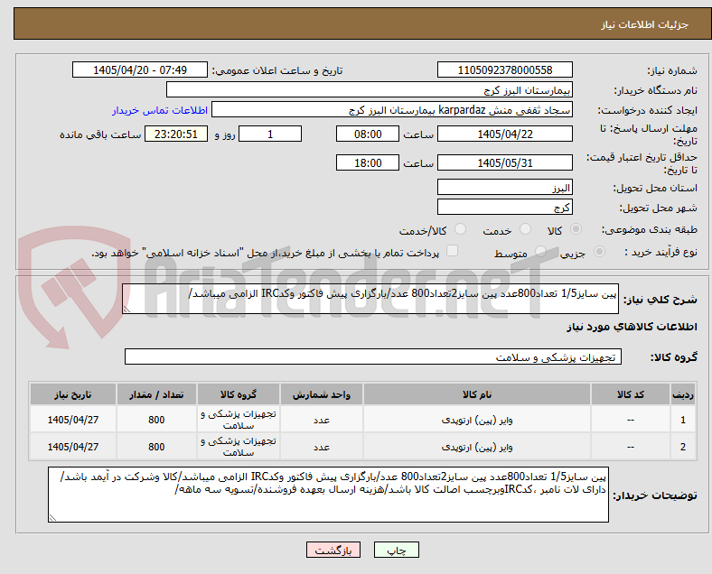712x574 pixels.
Task: Click row 2 quantity 800
Action: pos(156,447)
